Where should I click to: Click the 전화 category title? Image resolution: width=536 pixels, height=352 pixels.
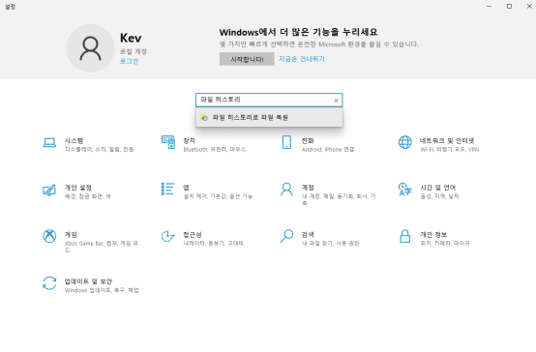(x=308, y=140)
